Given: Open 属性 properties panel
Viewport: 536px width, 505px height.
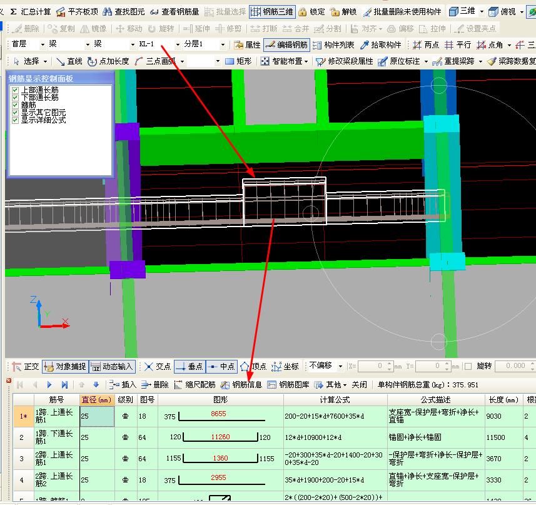Looking at the screenshot, I should [248, 45].
